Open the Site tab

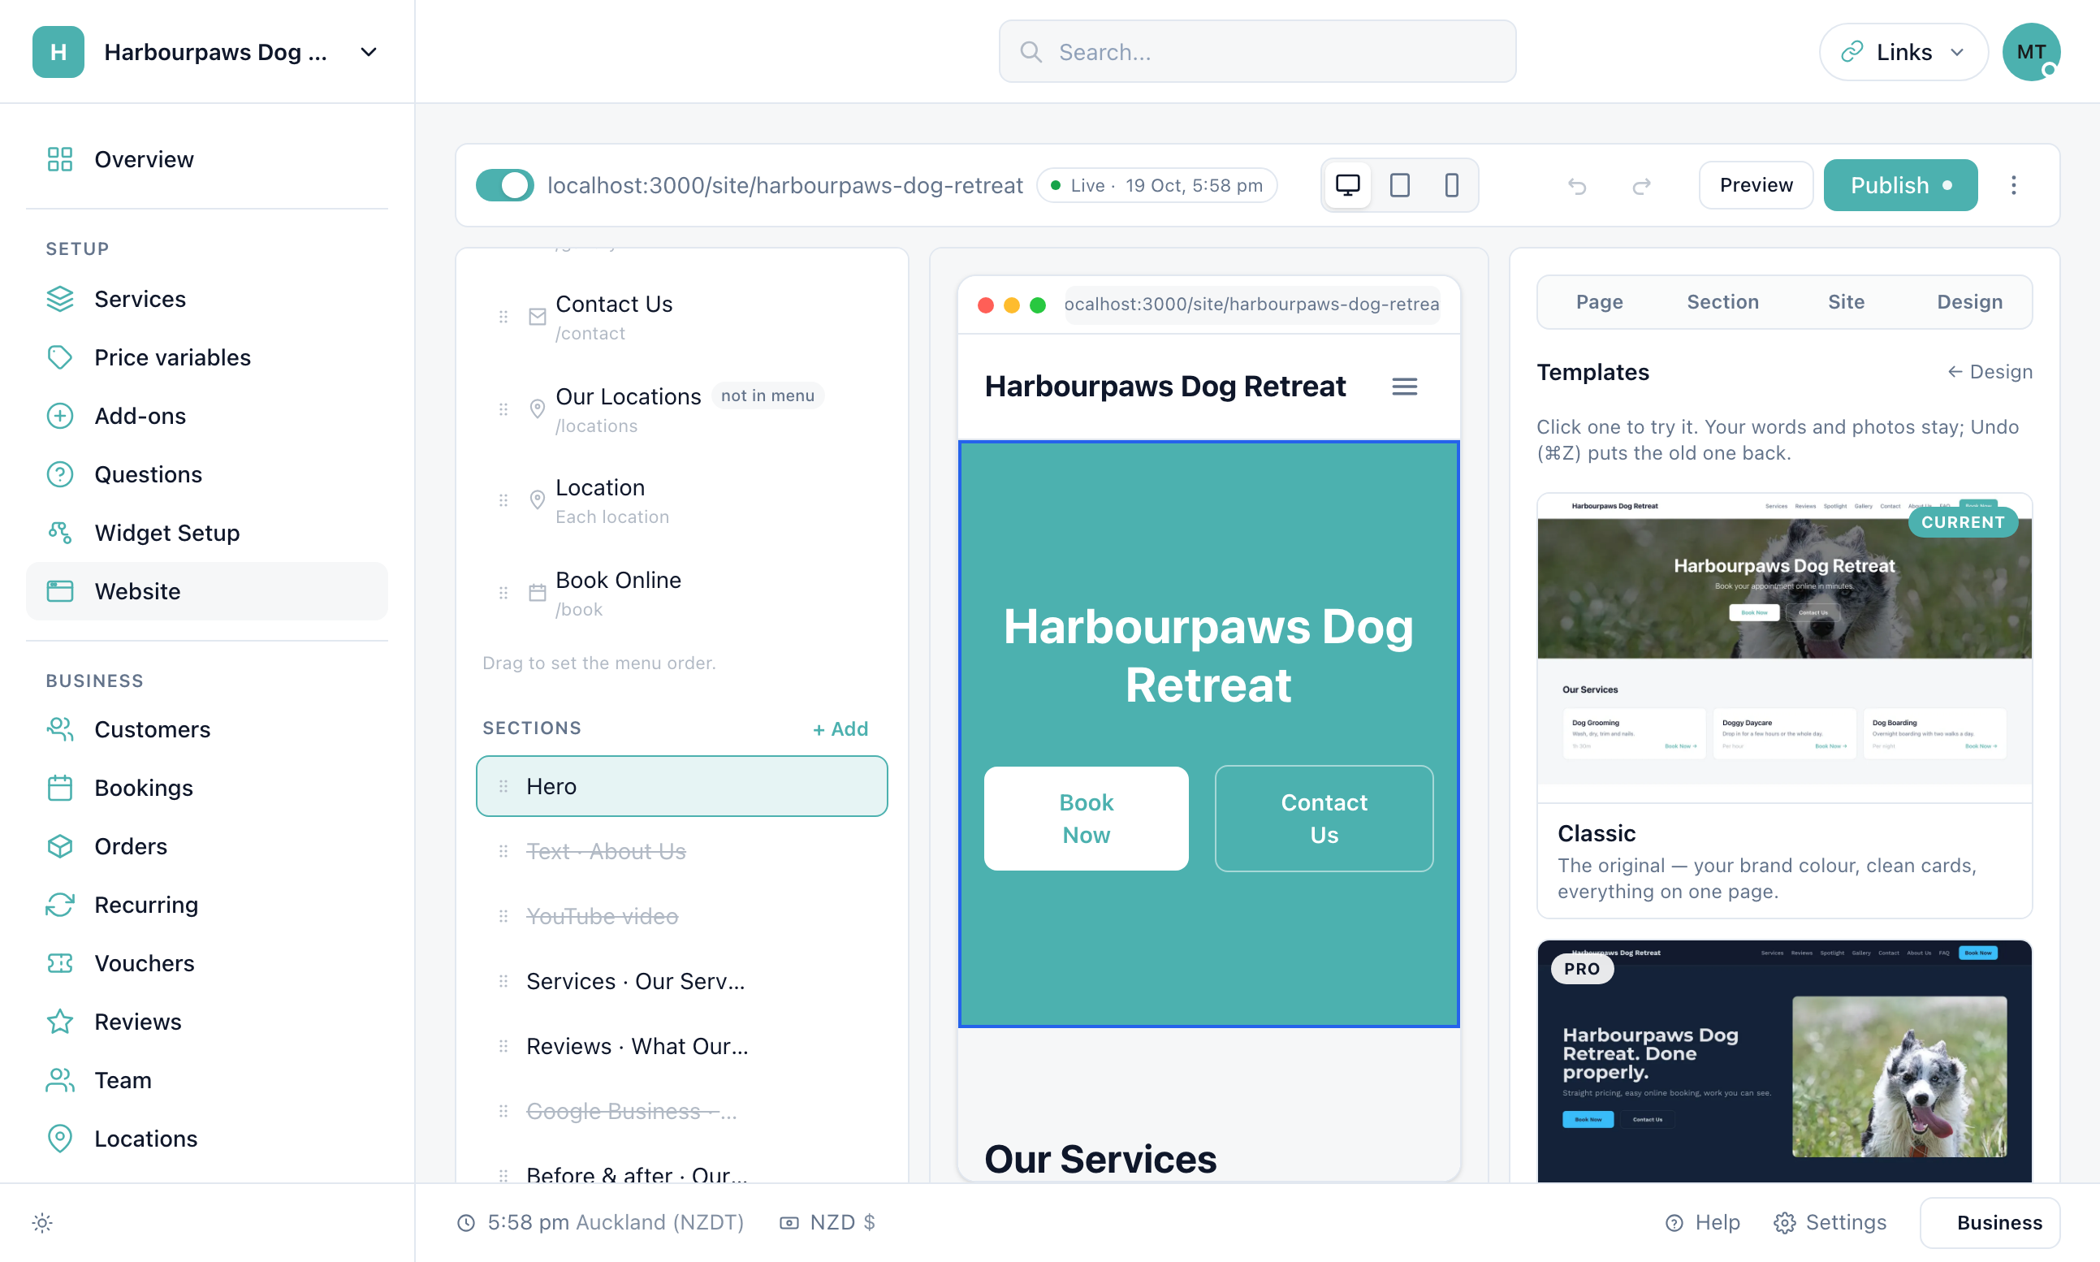(x=1846, y=302)
